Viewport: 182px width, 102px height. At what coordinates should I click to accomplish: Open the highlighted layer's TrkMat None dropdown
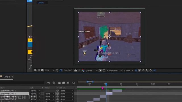click(50, 94)
